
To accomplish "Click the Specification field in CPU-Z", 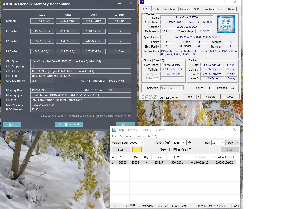I will (x=199, y=37).
